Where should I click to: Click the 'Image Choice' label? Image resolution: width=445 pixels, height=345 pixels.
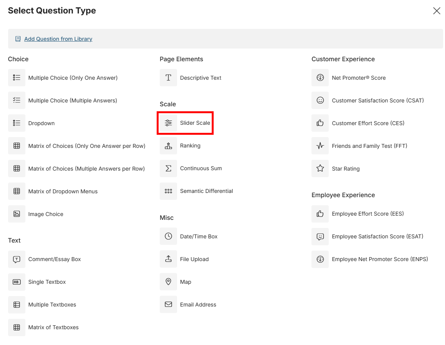point(46,214)
